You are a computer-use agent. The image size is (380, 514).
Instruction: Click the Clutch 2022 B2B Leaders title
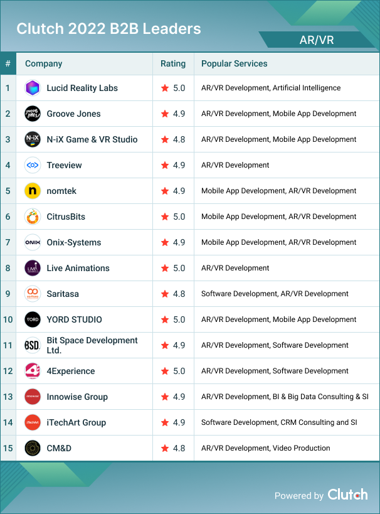pos(108,29)
